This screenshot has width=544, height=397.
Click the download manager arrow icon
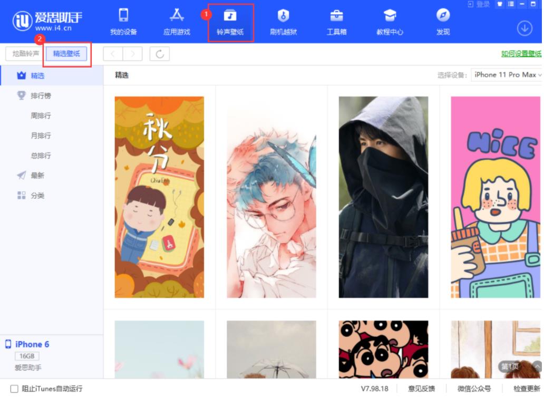click(x=524, y=28)
